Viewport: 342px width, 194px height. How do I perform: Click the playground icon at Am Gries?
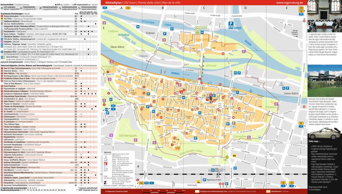click(x=244, y=52)
